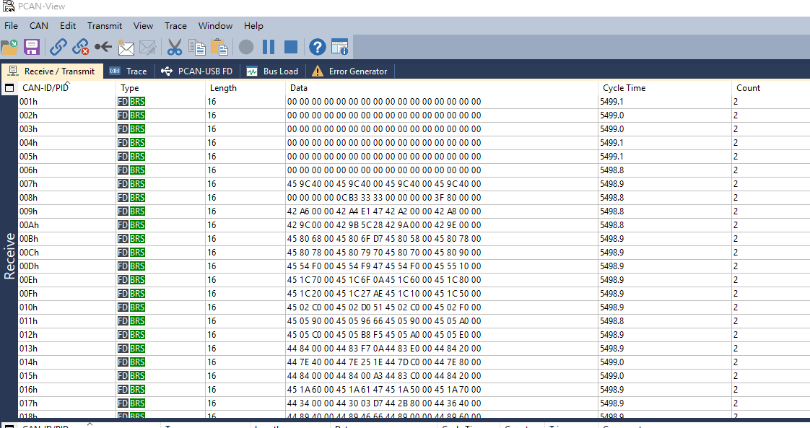Stop the trace with the square stop button
This screenshot has width=810, height=428.
[x=291, y=47]
